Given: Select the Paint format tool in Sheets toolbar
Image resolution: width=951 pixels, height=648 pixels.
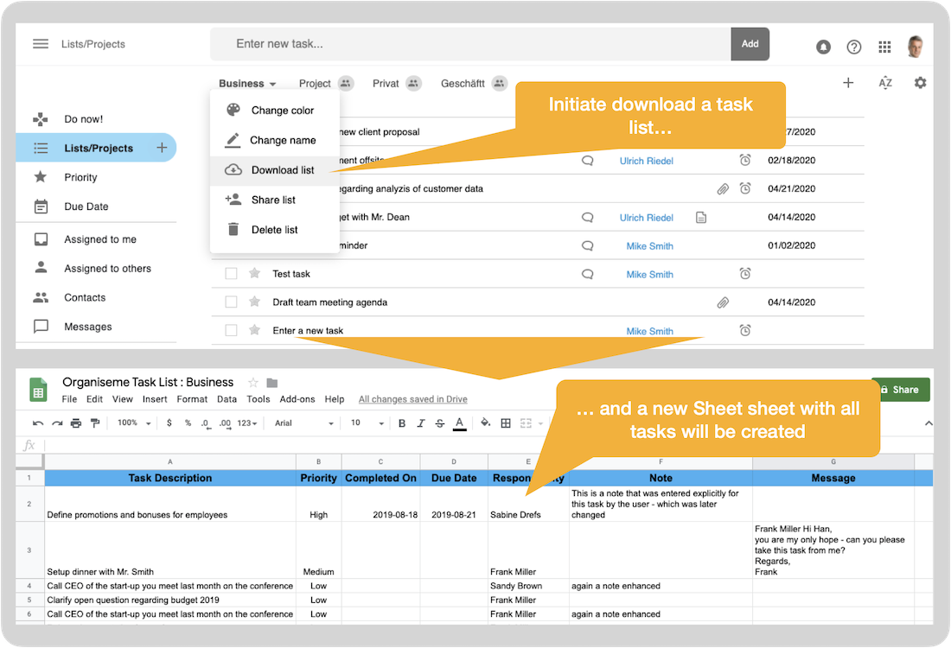Looking at the screenshot, I should (x=96, y=423).
